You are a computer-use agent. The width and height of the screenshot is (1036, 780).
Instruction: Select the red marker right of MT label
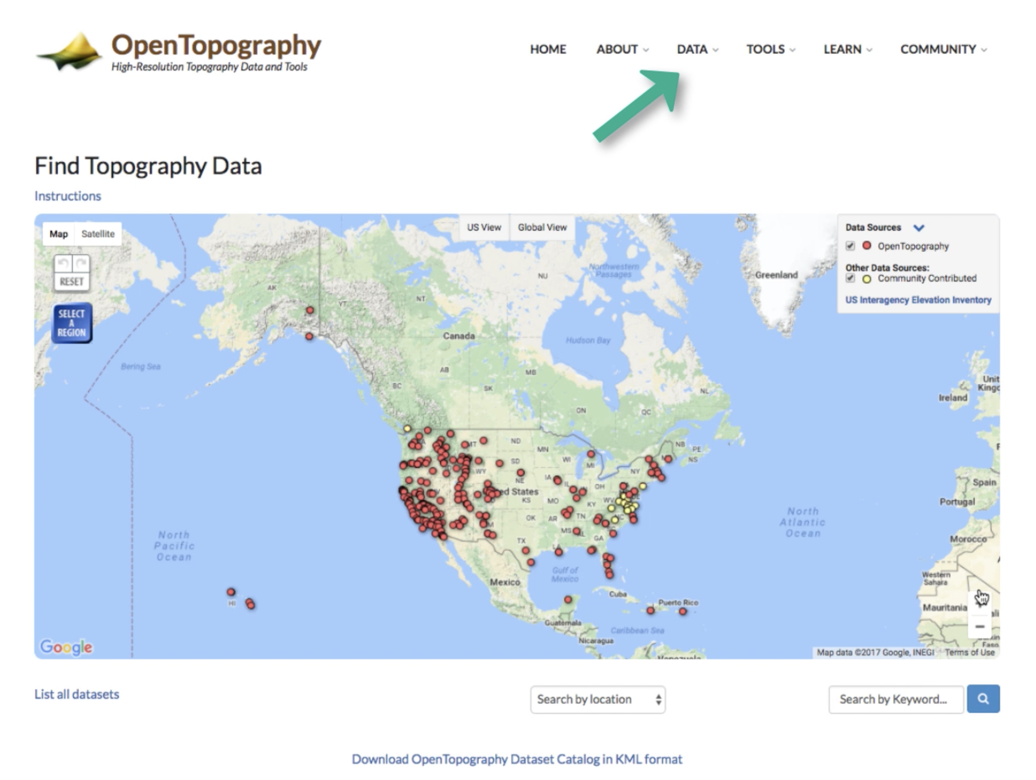[x=483, y=440]
